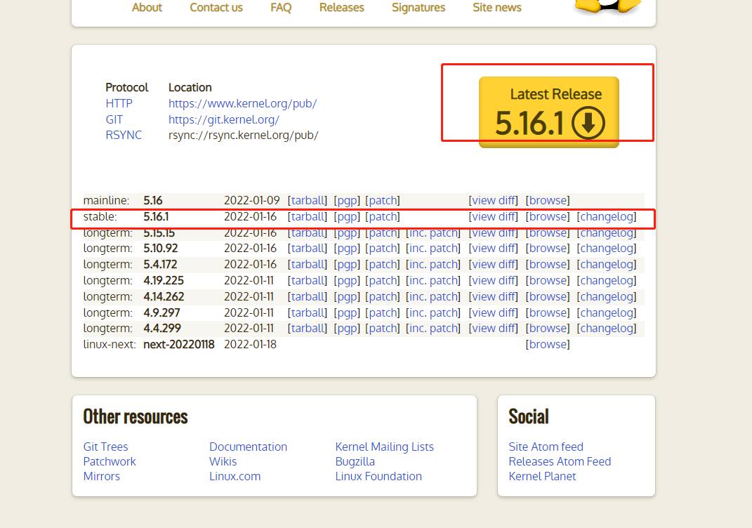752x528 pixels.
Task: Click the download arrow icon beside 5.16.1
Action: (588, 123)
